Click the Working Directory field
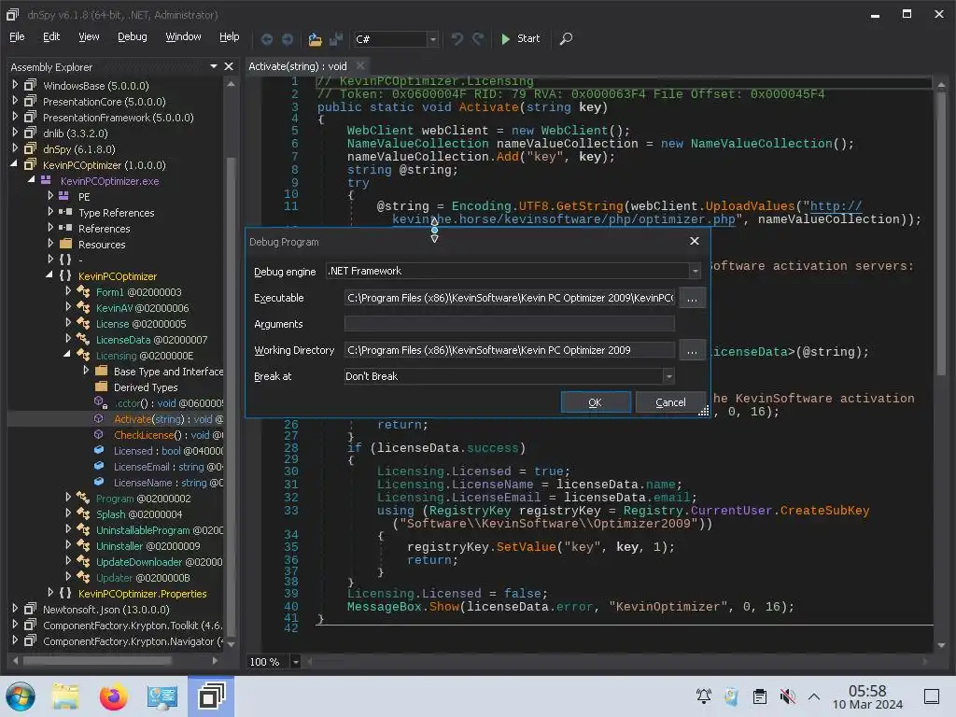 509,350
